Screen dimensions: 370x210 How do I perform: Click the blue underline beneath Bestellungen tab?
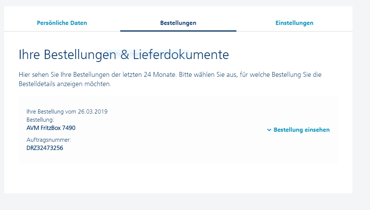pyautogui.click(x=178, y=31)
